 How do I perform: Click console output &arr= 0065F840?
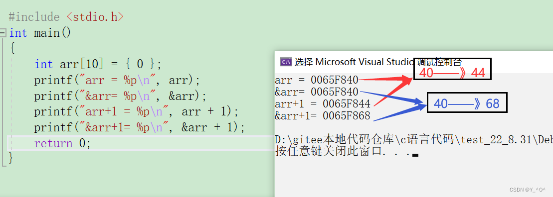(x=317, y=92)
